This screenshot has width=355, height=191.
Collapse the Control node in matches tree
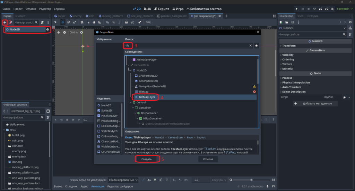coord(131,102)
